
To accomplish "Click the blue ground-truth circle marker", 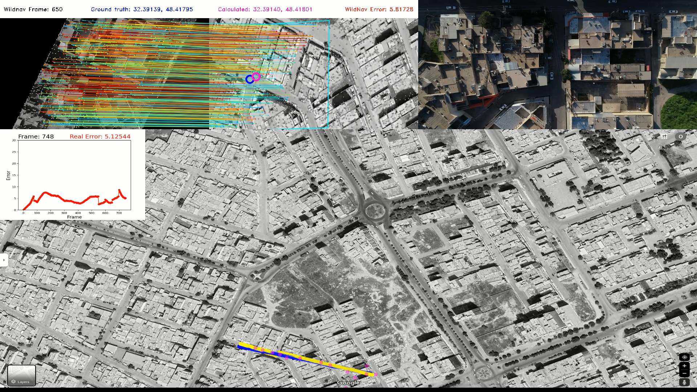I will tap(249, 79).
